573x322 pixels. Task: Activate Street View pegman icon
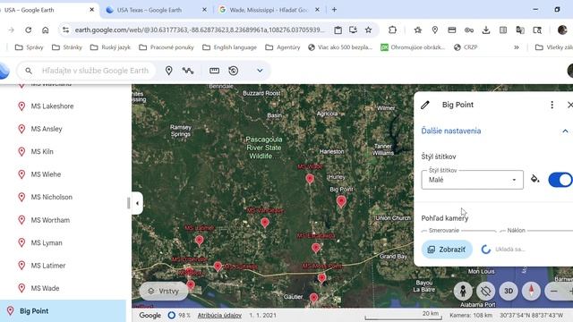click(x=463, y=291)
